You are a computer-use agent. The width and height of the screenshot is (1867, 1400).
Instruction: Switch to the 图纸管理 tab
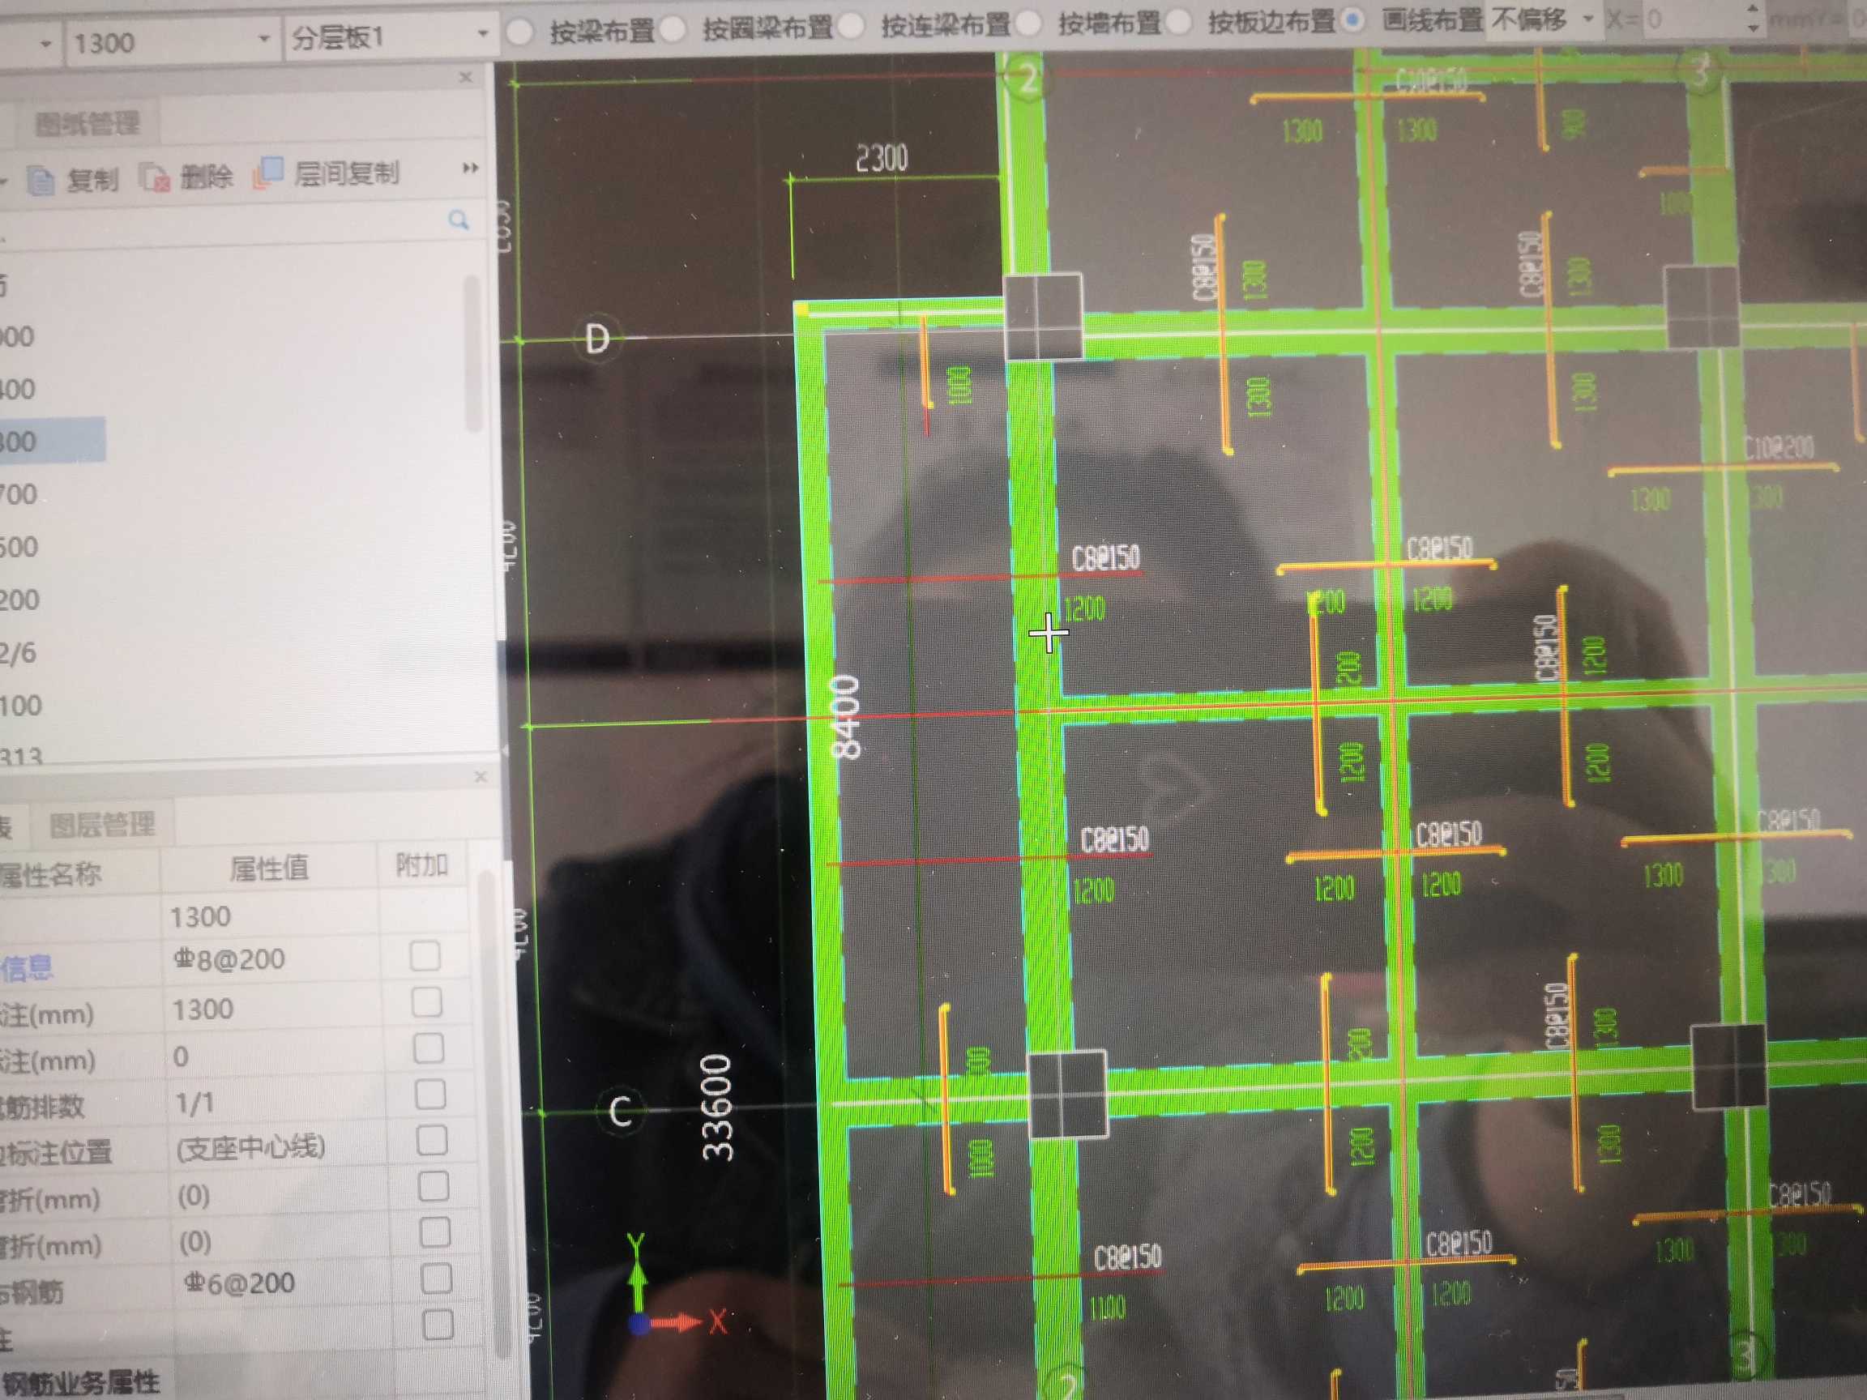87,124
